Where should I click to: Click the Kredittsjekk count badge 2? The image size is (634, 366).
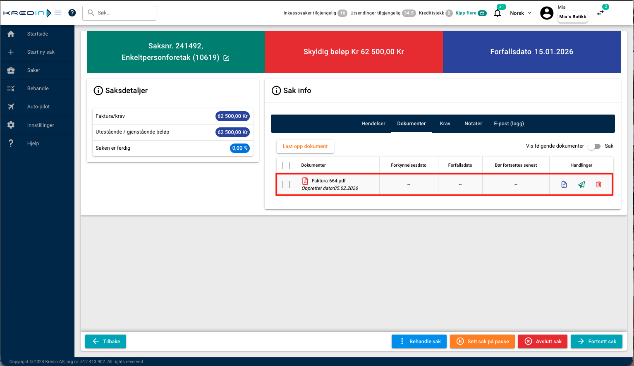(x=449, y=13)
